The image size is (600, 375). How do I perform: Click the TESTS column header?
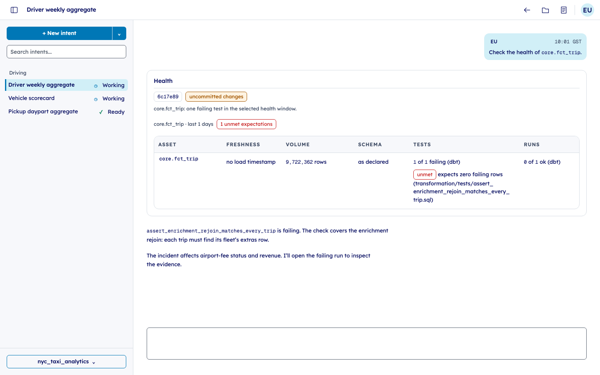point(422,145)
